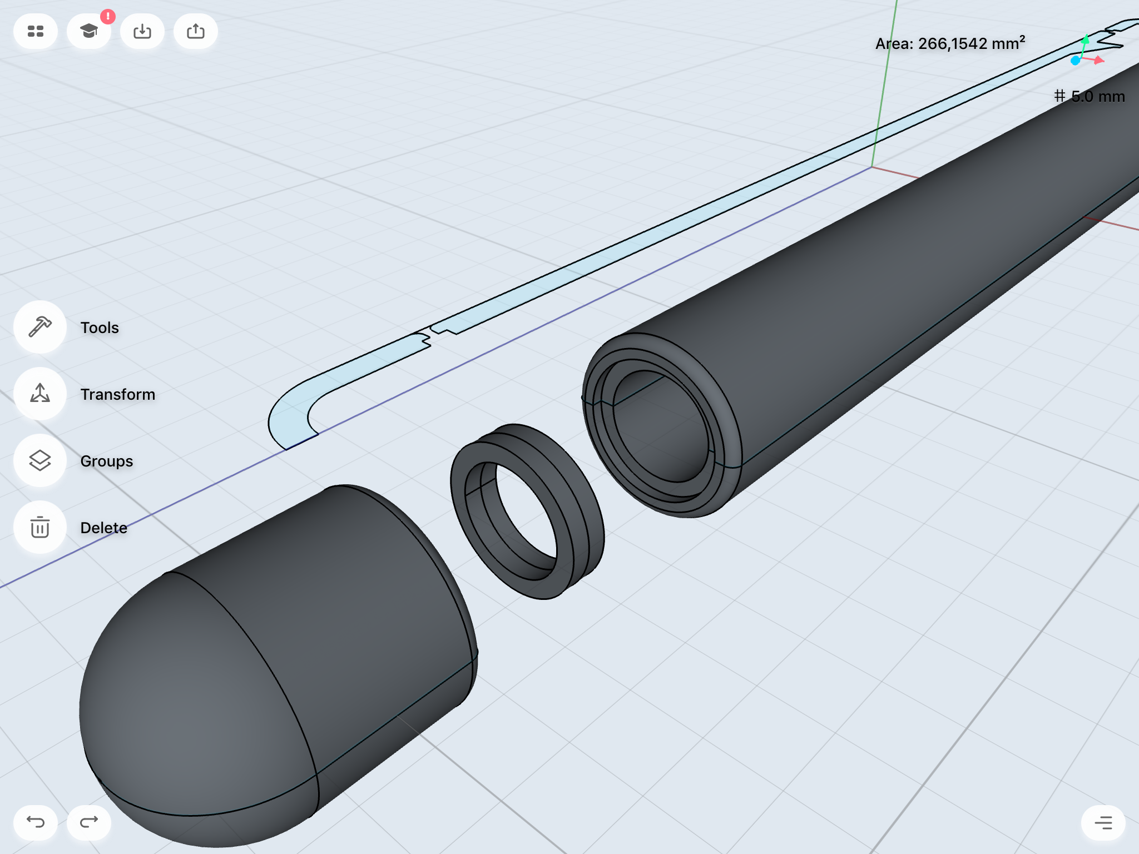Tap the 5.0 mm grid size setting
This screenshot has height=854, width=1139.
point(1090,96)
